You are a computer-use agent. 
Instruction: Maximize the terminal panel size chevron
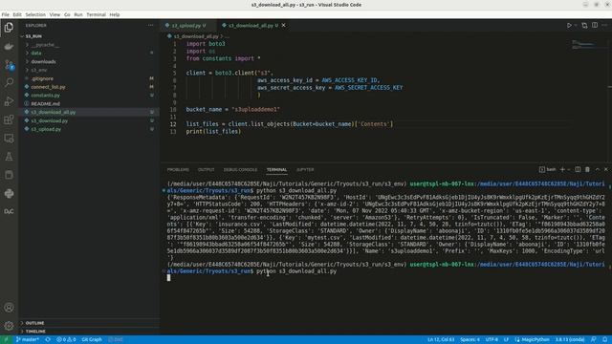(597, 170)
